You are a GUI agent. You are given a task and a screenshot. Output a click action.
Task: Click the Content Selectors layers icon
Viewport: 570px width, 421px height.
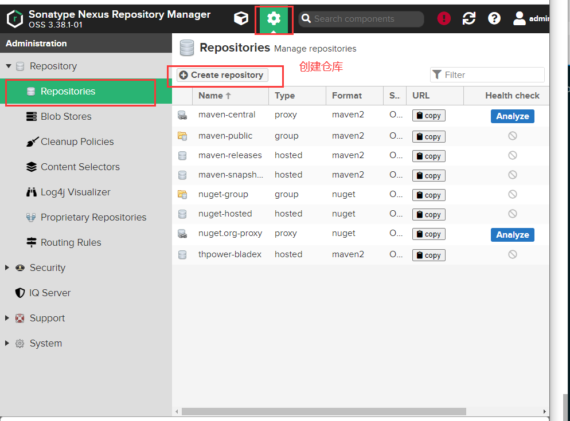pos(32,167)
